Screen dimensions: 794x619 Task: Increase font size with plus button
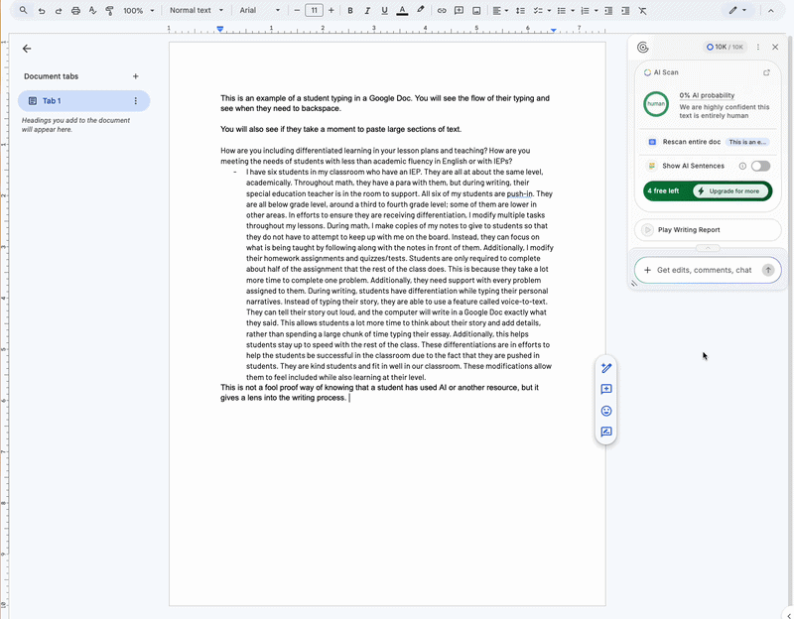point(331,10)
